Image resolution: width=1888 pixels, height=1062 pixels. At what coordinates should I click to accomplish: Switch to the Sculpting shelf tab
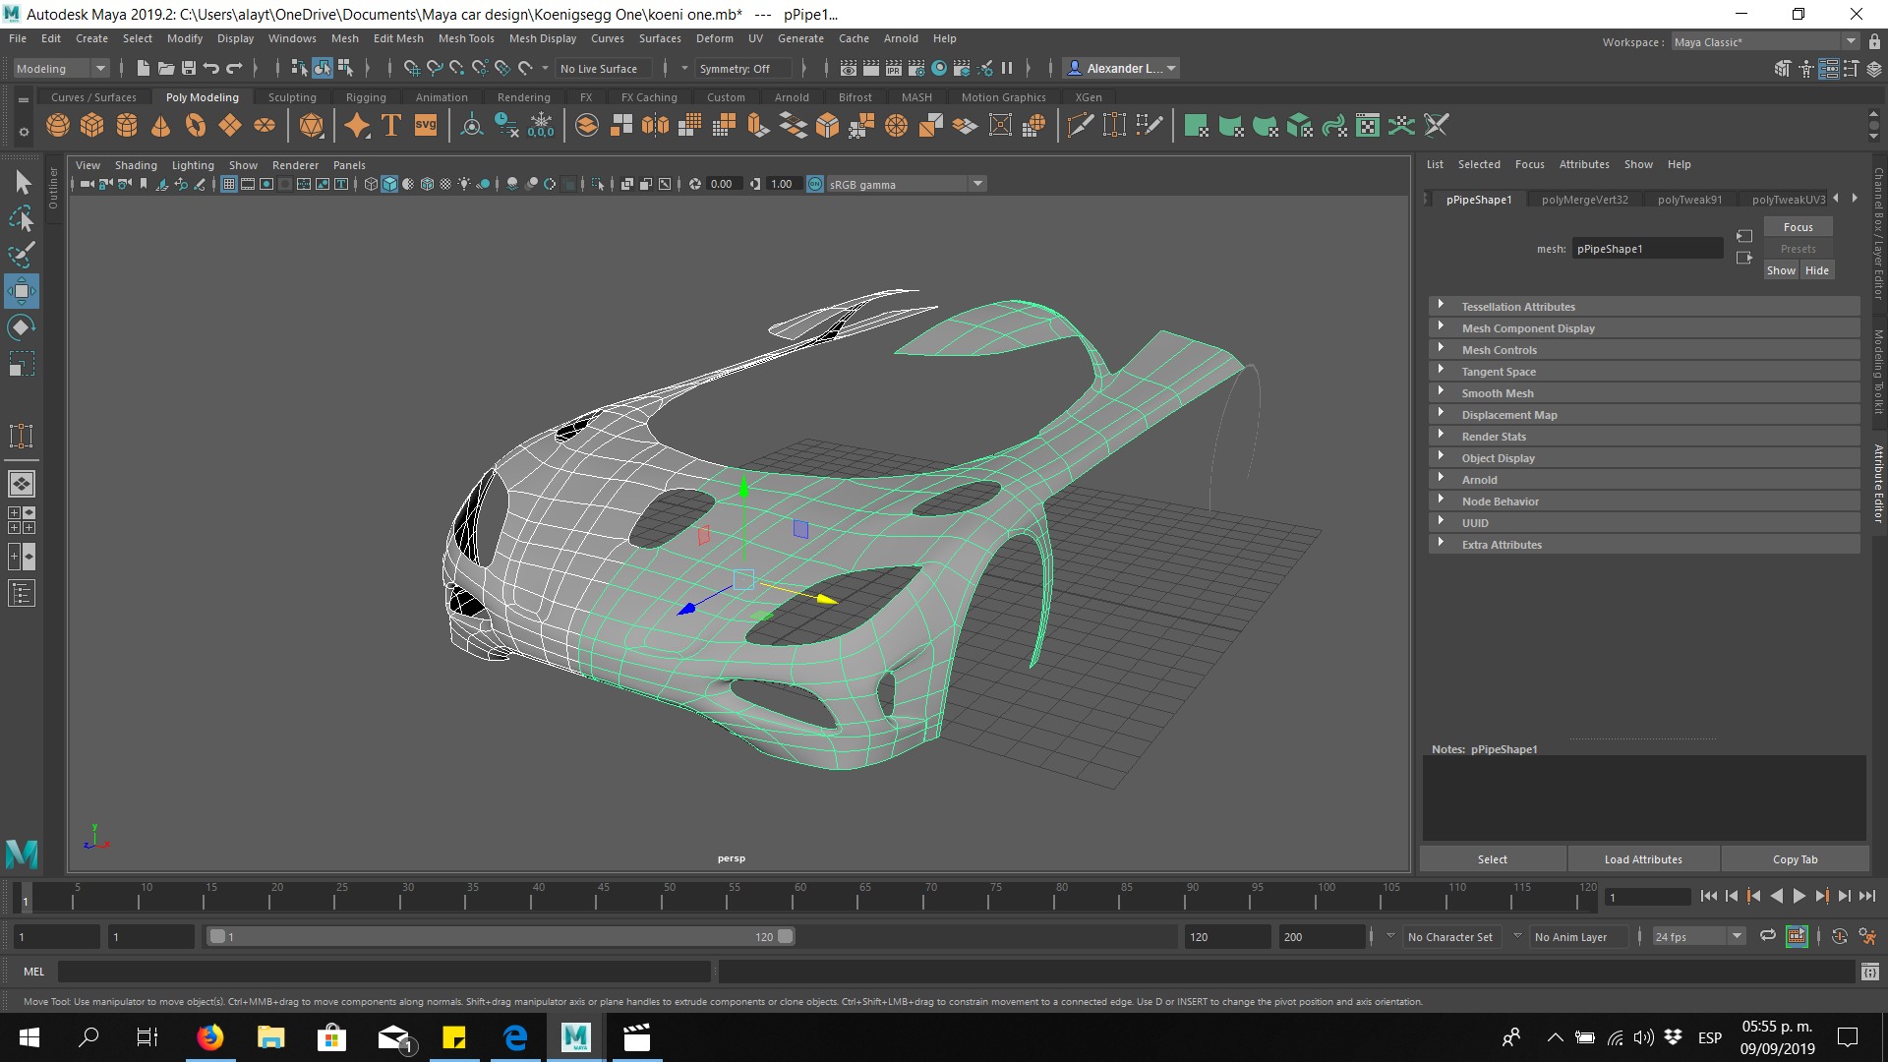point(292,97)
